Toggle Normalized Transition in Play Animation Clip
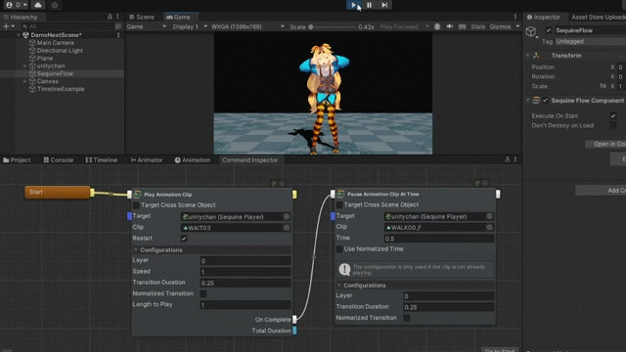 click(203, 293)
